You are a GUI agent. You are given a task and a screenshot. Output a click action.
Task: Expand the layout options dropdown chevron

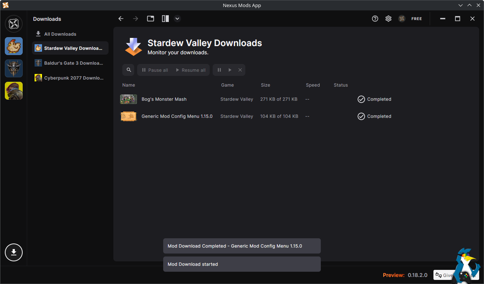point(177,19)
